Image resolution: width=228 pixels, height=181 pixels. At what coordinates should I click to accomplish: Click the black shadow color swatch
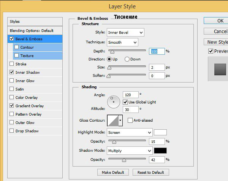(160, 151)
